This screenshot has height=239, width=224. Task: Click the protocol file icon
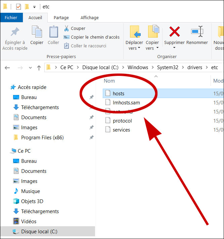click(108, 120)
